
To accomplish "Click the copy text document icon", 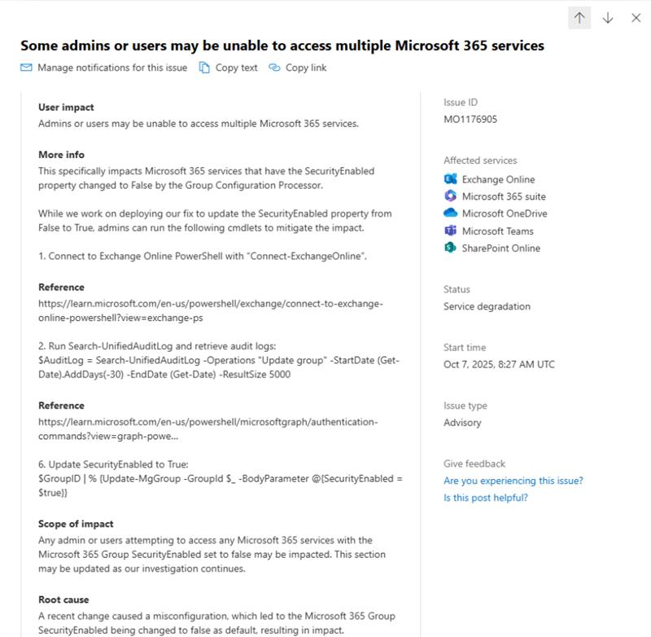I will [x=204, y=68].
